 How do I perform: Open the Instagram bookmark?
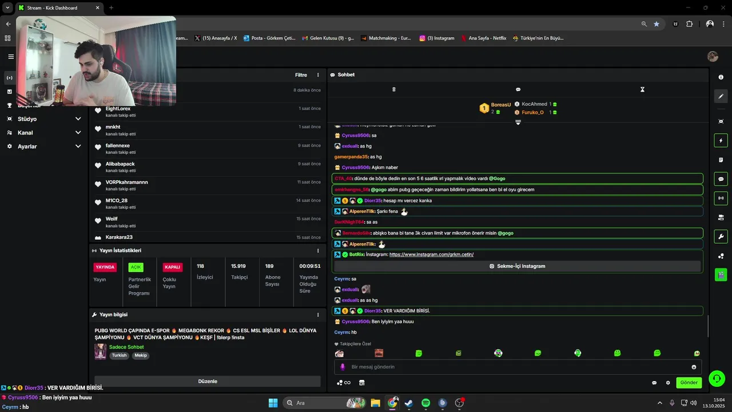click(x=437, y=38)
